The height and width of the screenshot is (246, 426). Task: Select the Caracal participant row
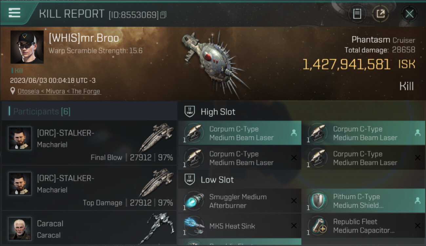tap(89, 228)
